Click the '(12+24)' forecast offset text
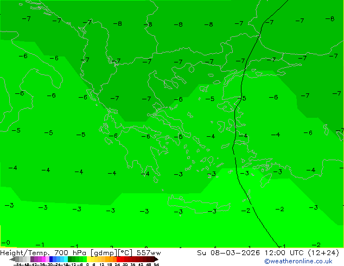 pos(324,253)
